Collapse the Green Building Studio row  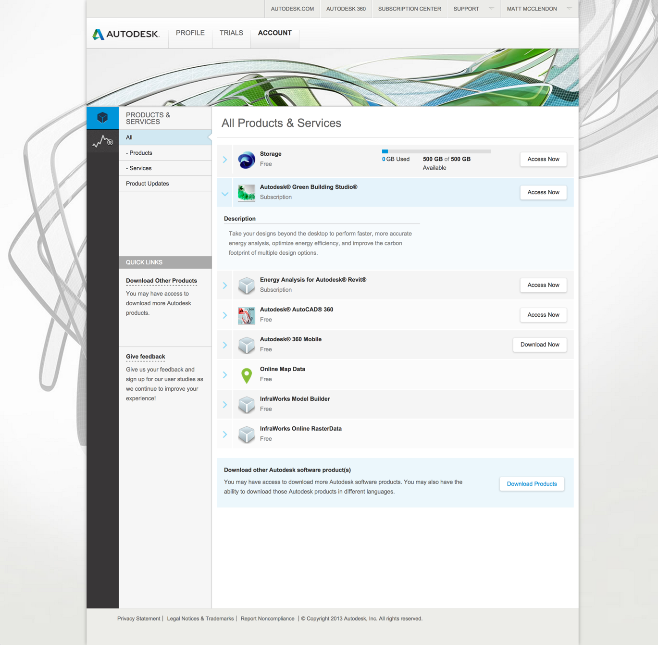pyautogui.click(x=225, y=194)
